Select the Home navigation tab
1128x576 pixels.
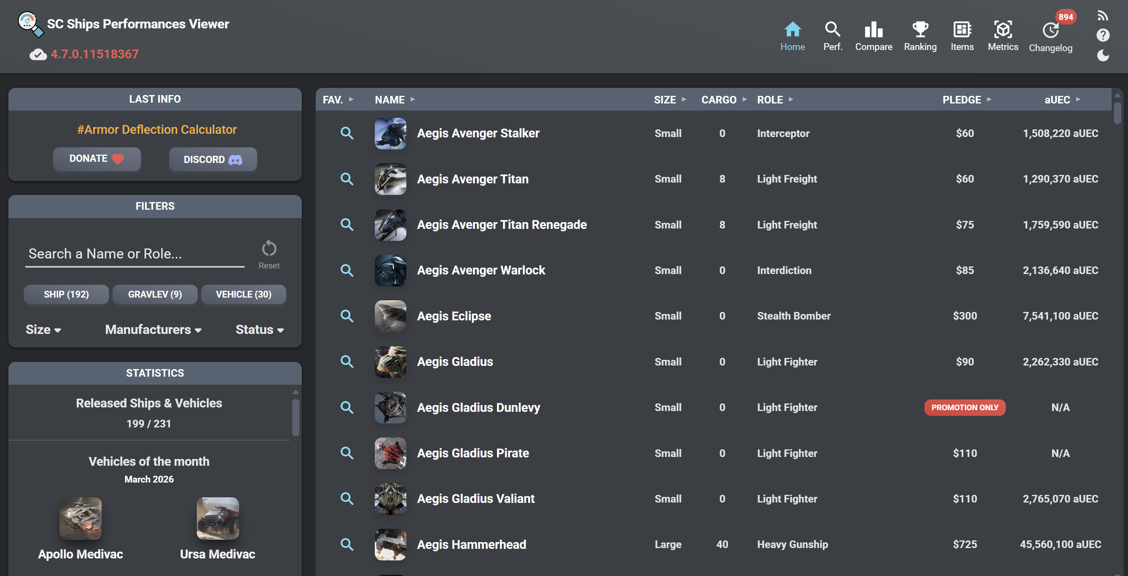[x=793, y=35]
